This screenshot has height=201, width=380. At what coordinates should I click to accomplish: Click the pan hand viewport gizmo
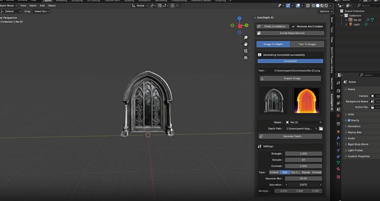tap(245, 44)
